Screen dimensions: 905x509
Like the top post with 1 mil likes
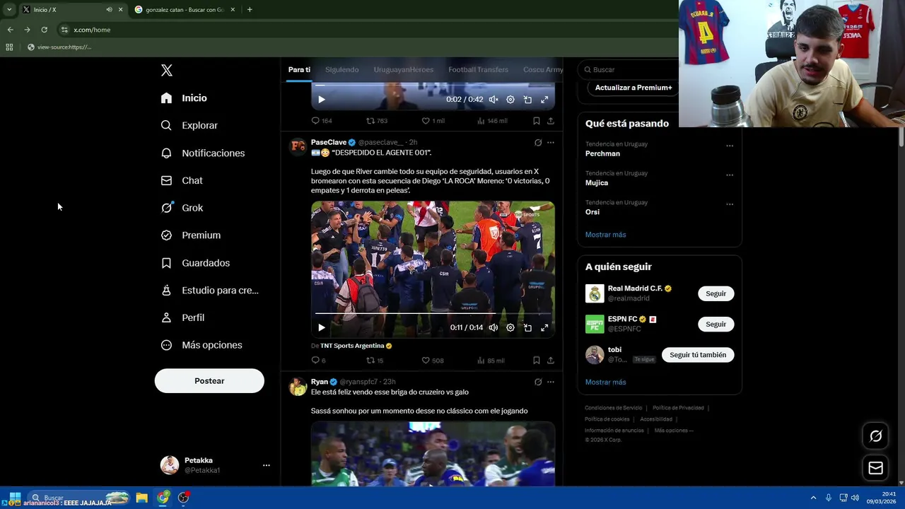coord(433,121)
